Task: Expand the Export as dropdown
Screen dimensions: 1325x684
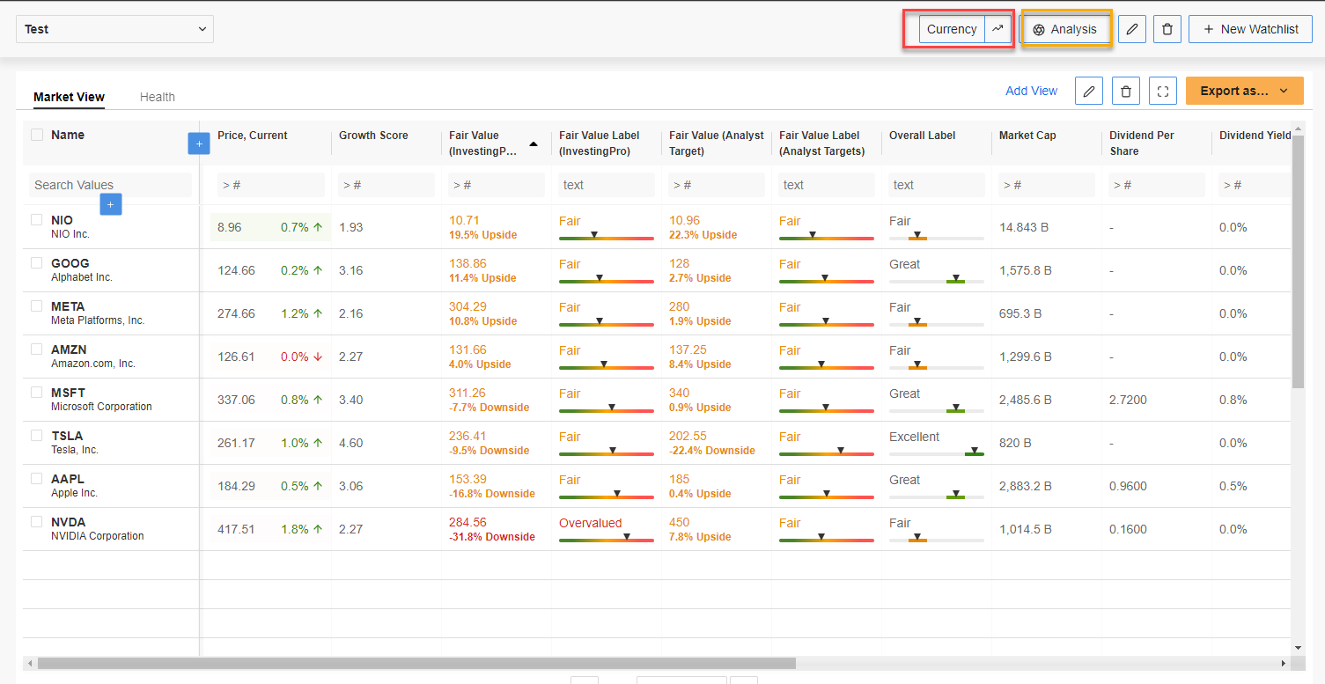Action: 1244,91
